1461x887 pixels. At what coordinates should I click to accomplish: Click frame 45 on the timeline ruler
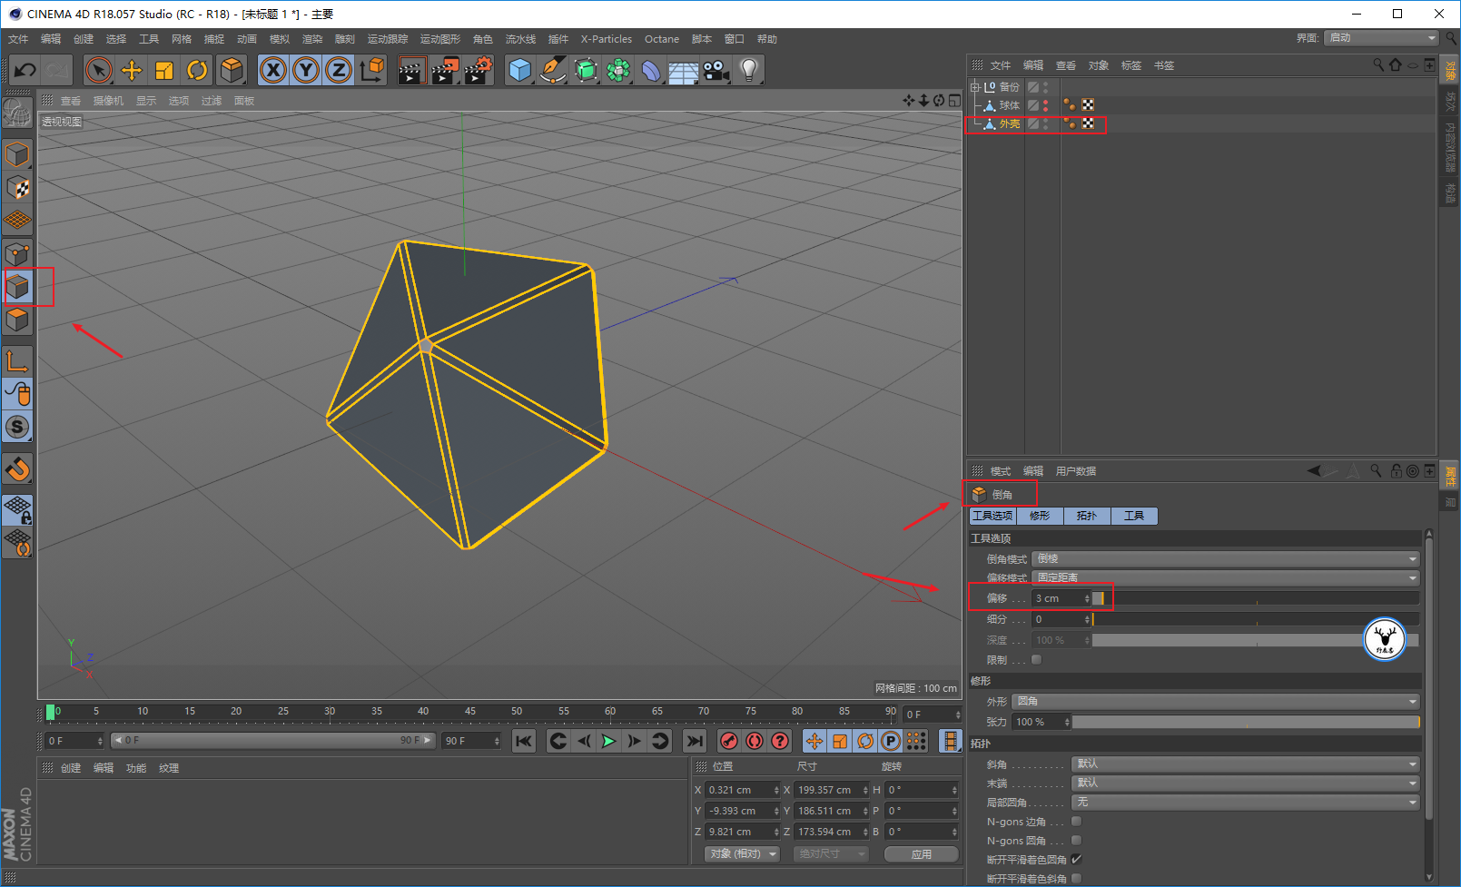click(470, 712)
